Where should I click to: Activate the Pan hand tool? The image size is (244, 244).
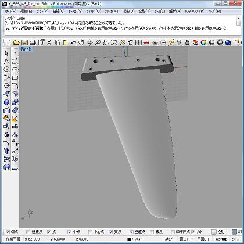(81, 42)
